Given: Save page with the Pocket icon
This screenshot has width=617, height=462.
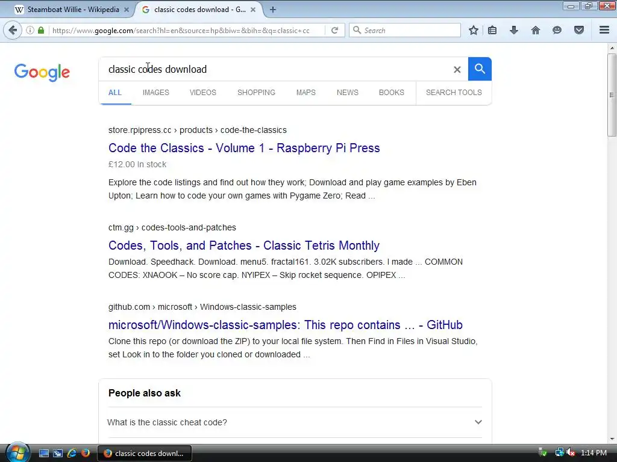Looking at the screenshot, I should click(579, 30).
